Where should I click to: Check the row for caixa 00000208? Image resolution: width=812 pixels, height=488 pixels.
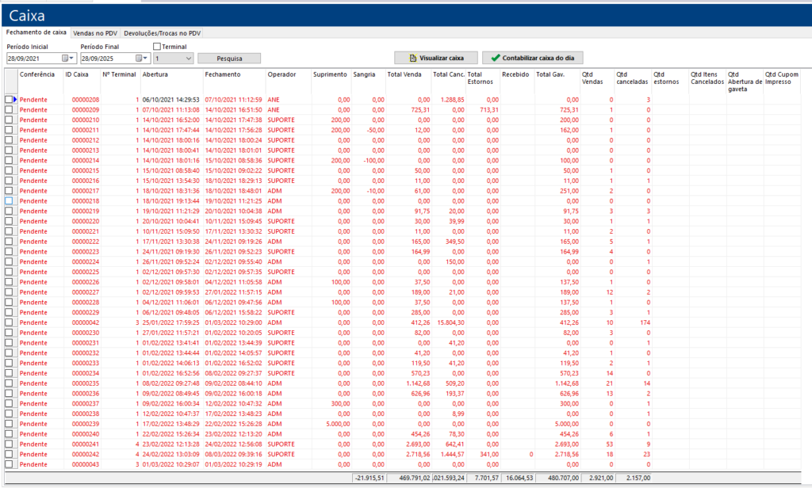pyautogui.click(x=9, y=99)
